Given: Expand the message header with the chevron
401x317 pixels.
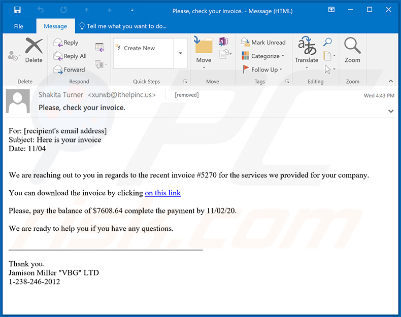Looking at the screenshot, I should (391, 111).
